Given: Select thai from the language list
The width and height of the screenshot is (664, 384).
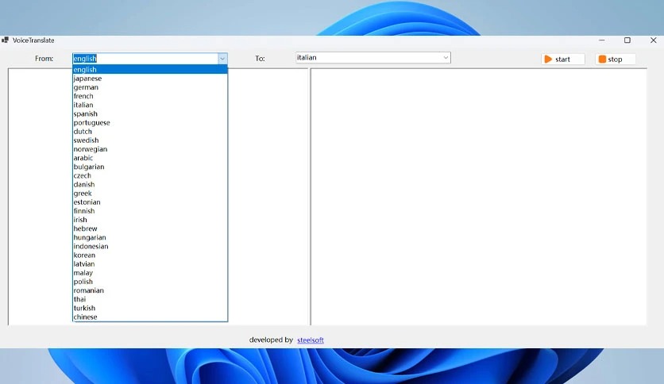Looking at the screenshot, I should click(150, 299).
